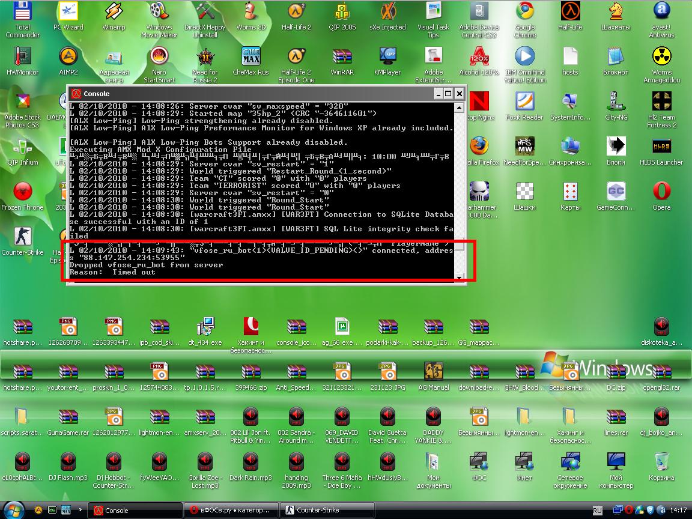Viewport: 692px width, 519px height.
Task: Launch Winamp from the desktop
Action: point(114,13)
